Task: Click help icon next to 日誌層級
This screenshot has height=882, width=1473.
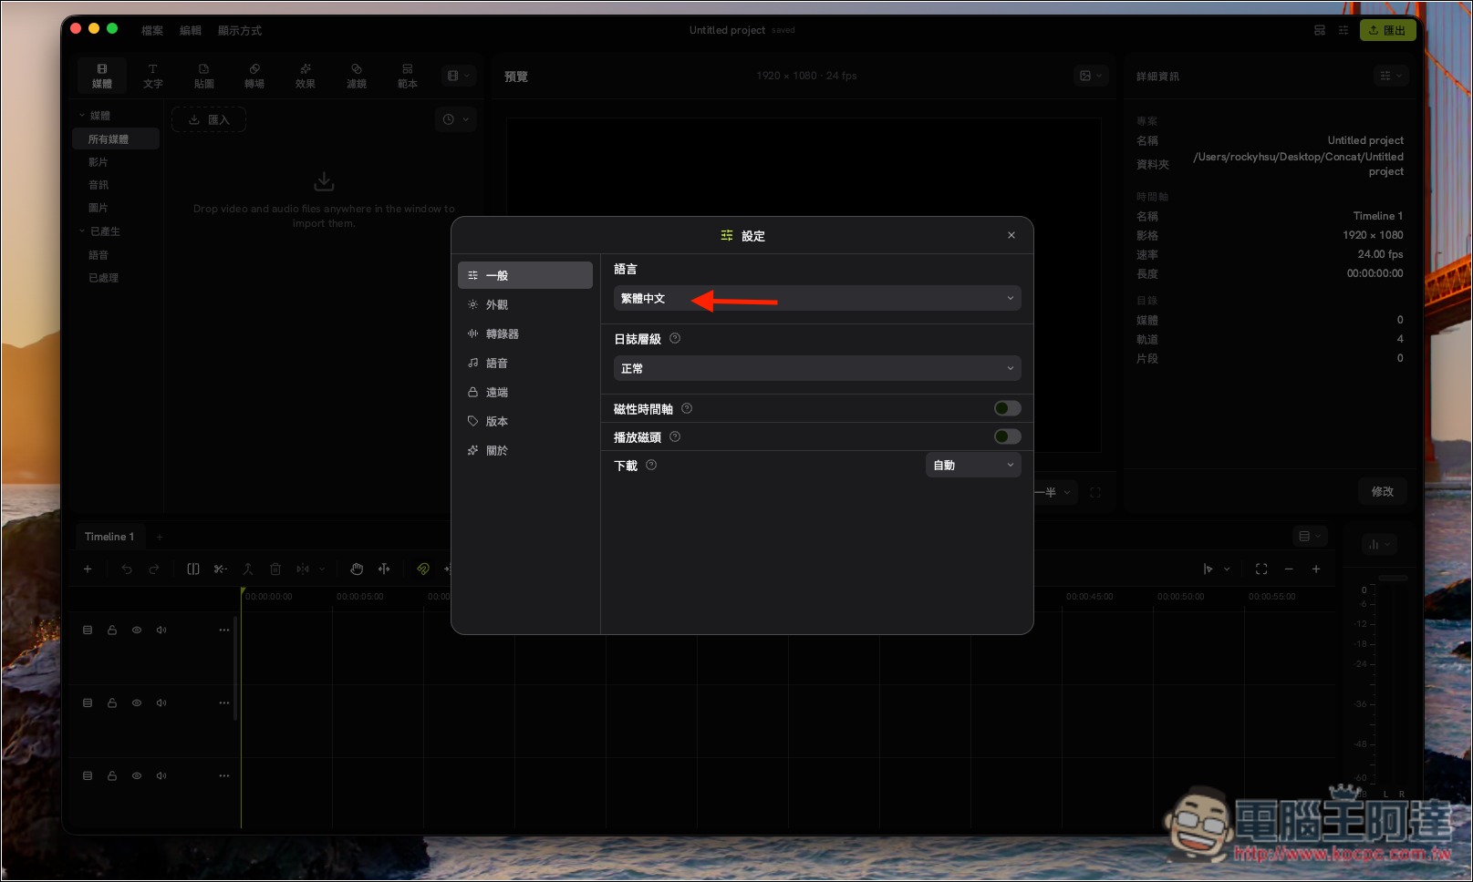Action: (x=675, y=338)
